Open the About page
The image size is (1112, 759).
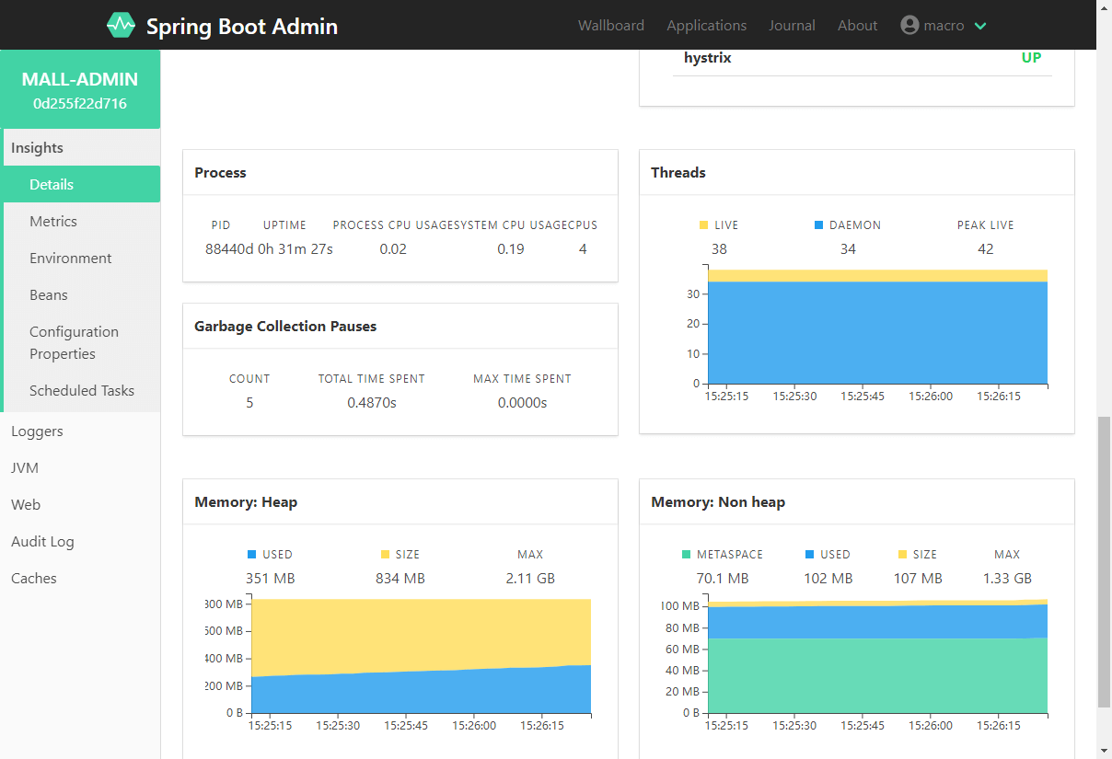click(857, 26)
